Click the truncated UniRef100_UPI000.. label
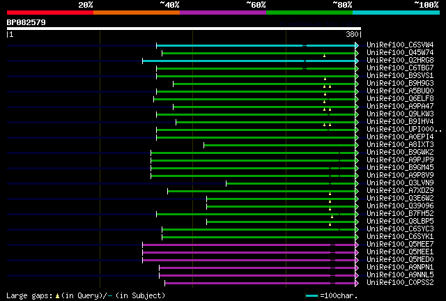Viewport: 446px width, 301px height. tap(404, 130)
